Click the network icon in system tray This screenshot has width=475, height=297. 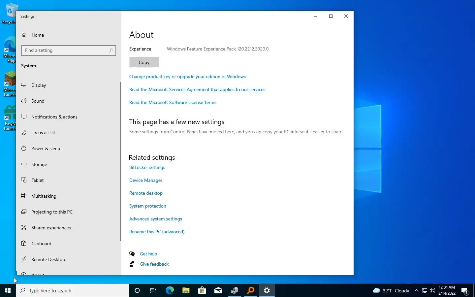tap(425, 290)
